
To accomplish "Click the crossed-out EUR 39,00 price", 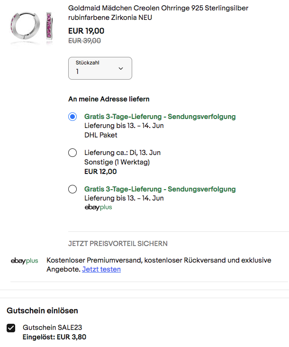I will (84, 41).
